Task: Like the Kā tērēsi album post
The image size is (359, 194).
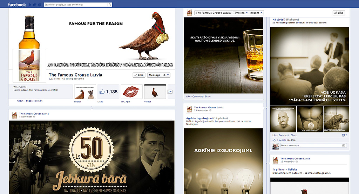Action: (x=275, y=135)
